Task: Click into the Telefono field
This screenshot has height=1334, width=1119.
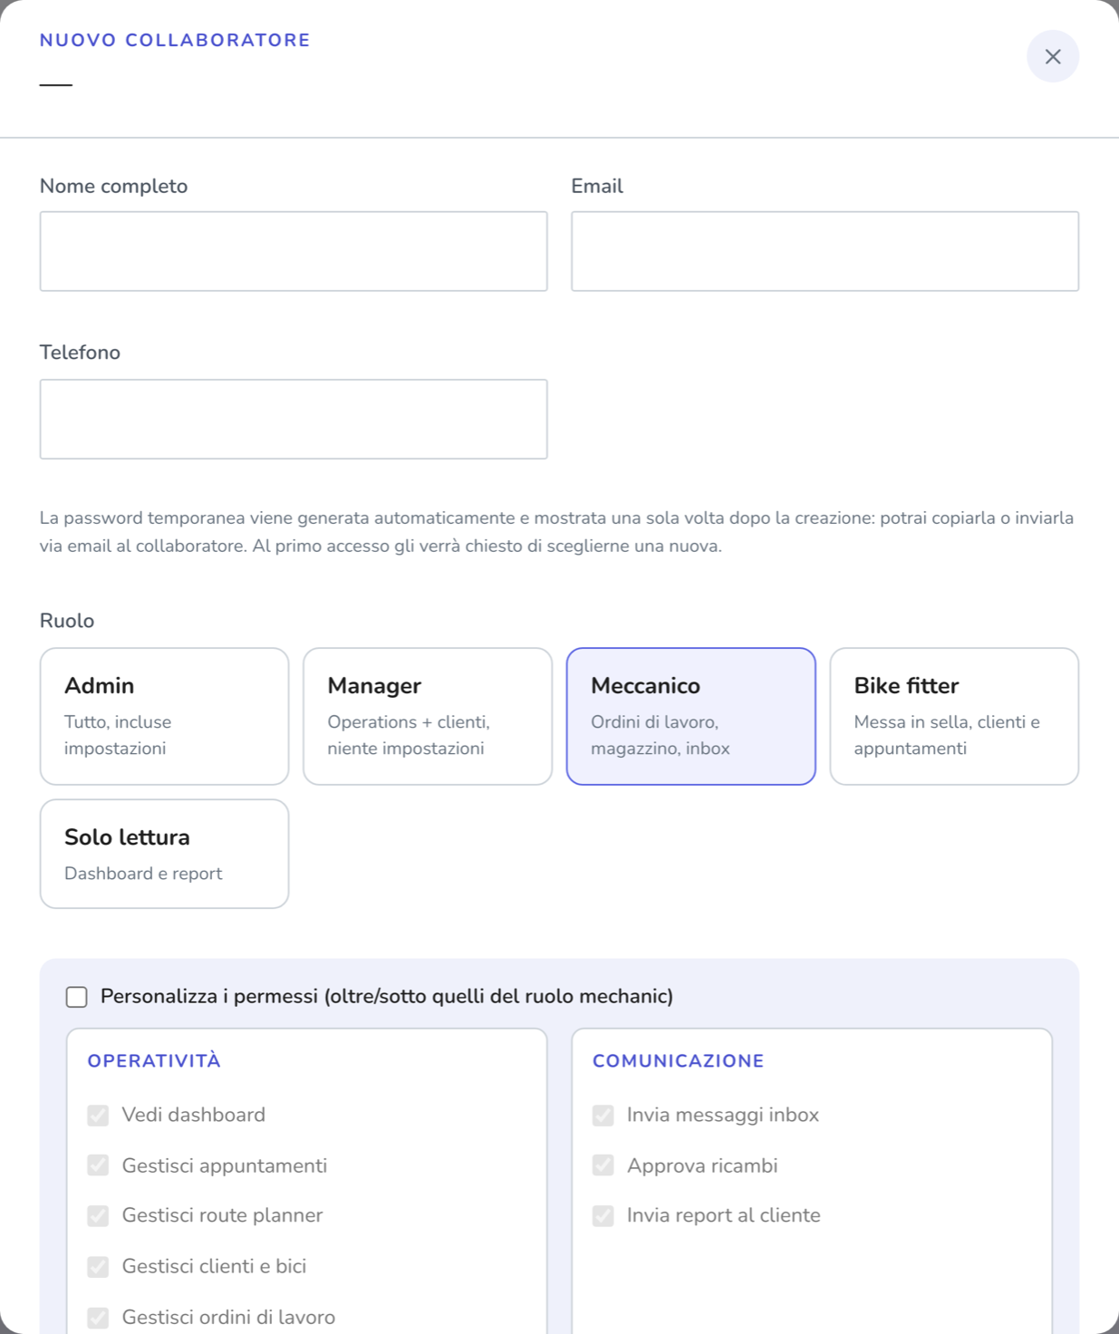Action: pos(294,419)
